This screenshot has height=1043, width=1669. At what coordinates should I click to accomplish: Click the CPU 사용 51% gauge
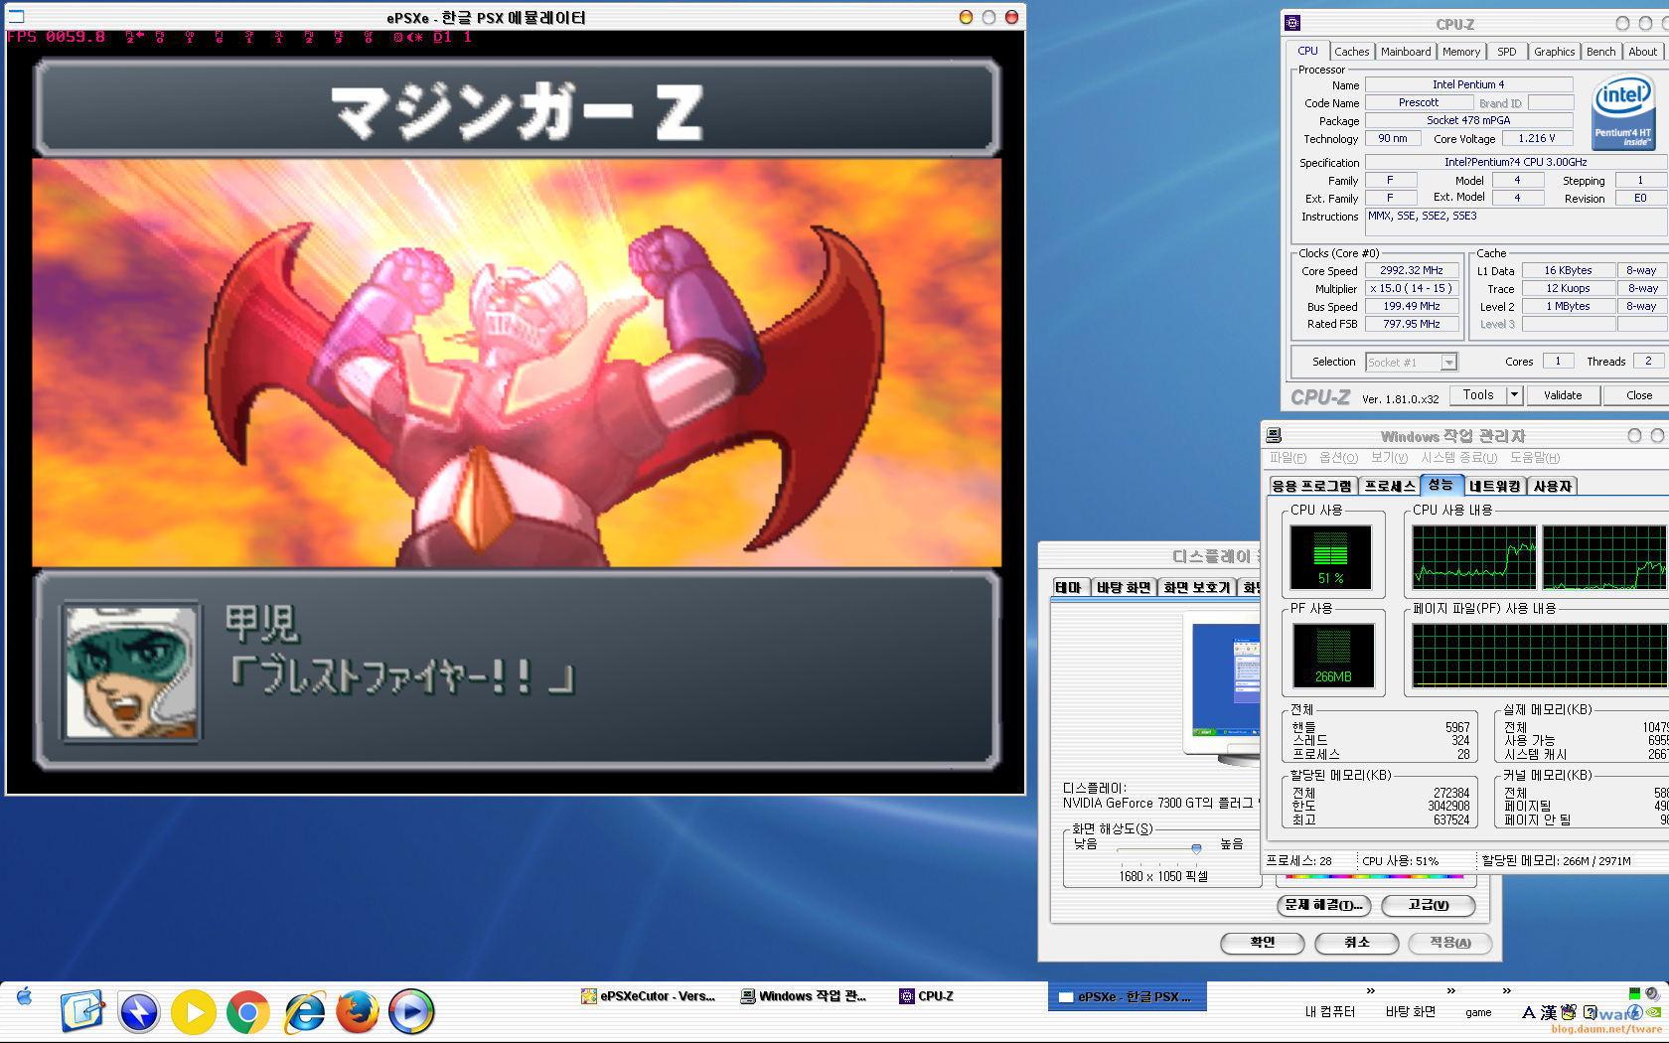pos(1330,557)
